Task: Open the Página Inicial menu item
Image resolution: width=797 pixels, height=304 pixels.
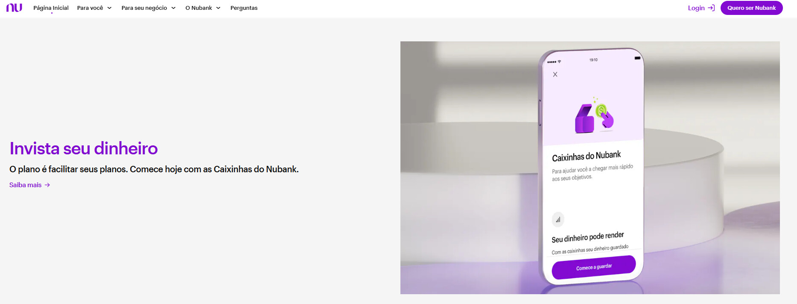Action: click(51, 8)
